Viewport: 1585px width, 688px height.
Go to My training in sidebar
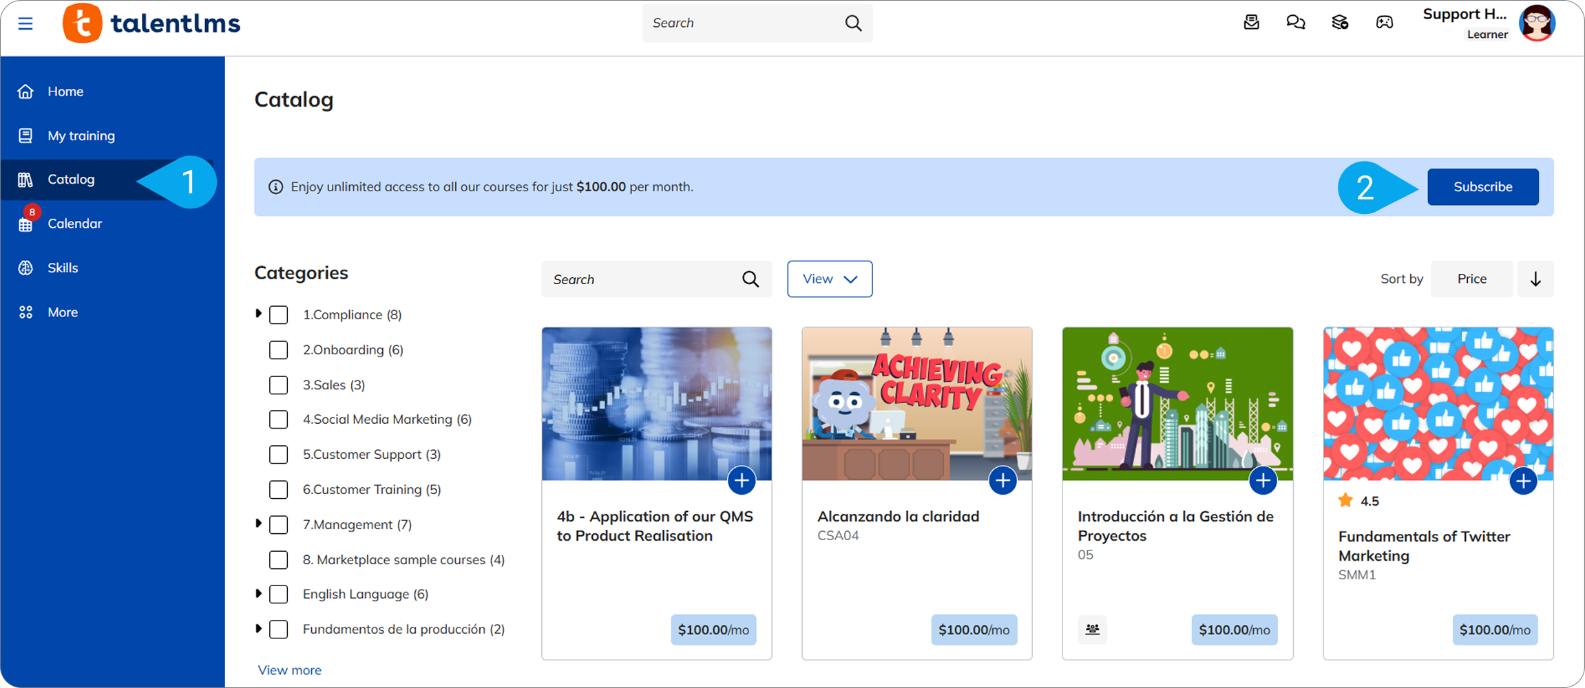81,136
